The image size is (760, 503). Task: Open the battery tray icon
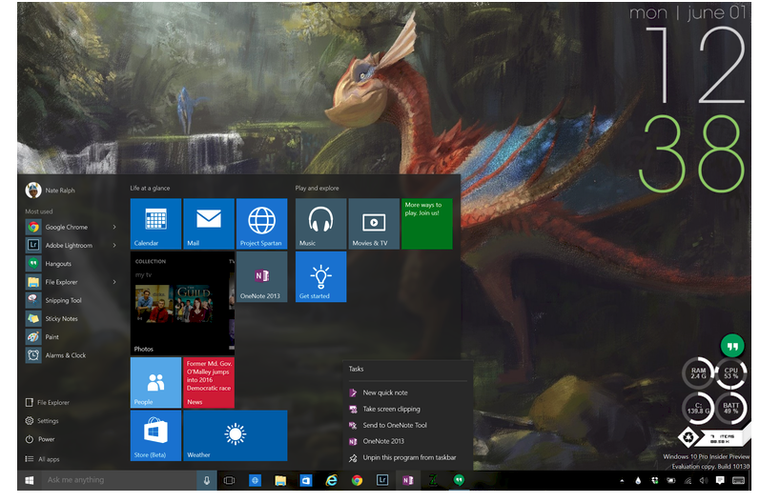(671, 480)
